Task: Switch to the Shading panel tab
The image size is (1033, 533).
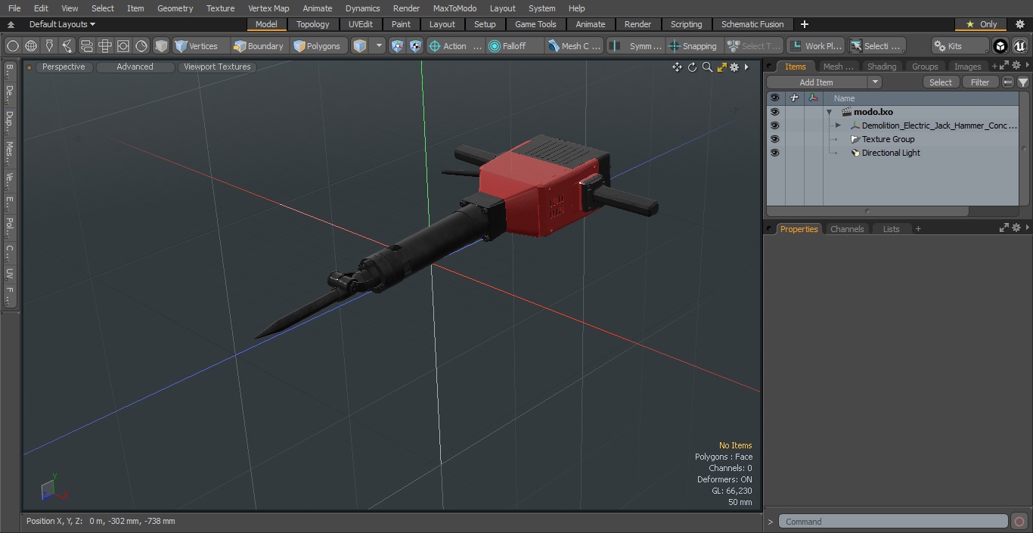Action: 881,67
